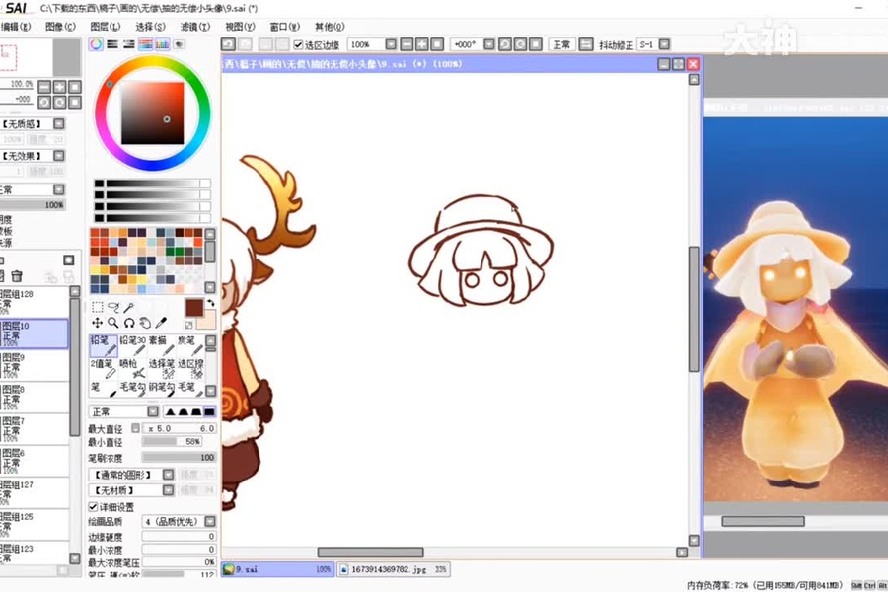Switch to the 1673914369782.jpg tab
This screenshot has height=592, width=888.
click(x=394, y=569)
